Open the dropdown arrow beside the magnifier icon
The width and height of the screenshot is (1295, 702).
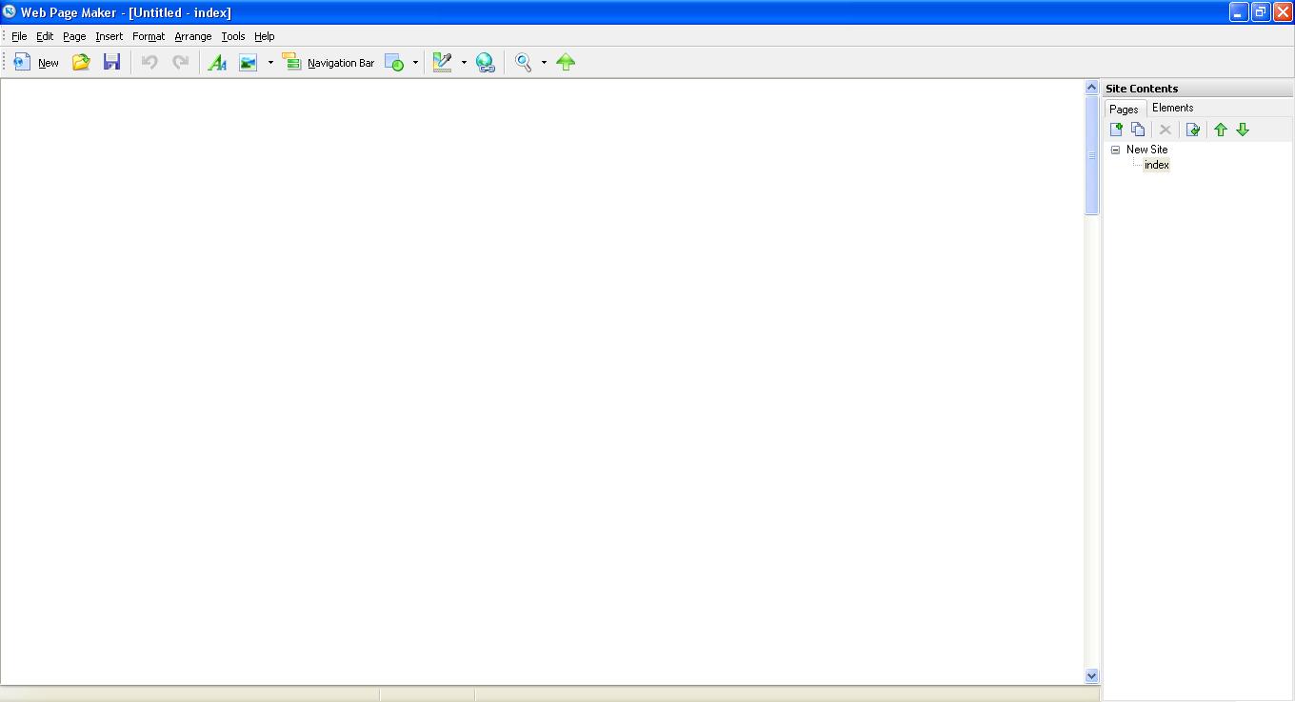coord(544,63)
